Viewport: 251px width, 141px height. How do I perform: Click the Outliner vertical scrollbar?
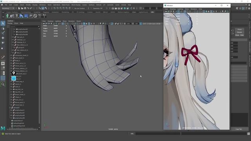(x=39, y=94)
